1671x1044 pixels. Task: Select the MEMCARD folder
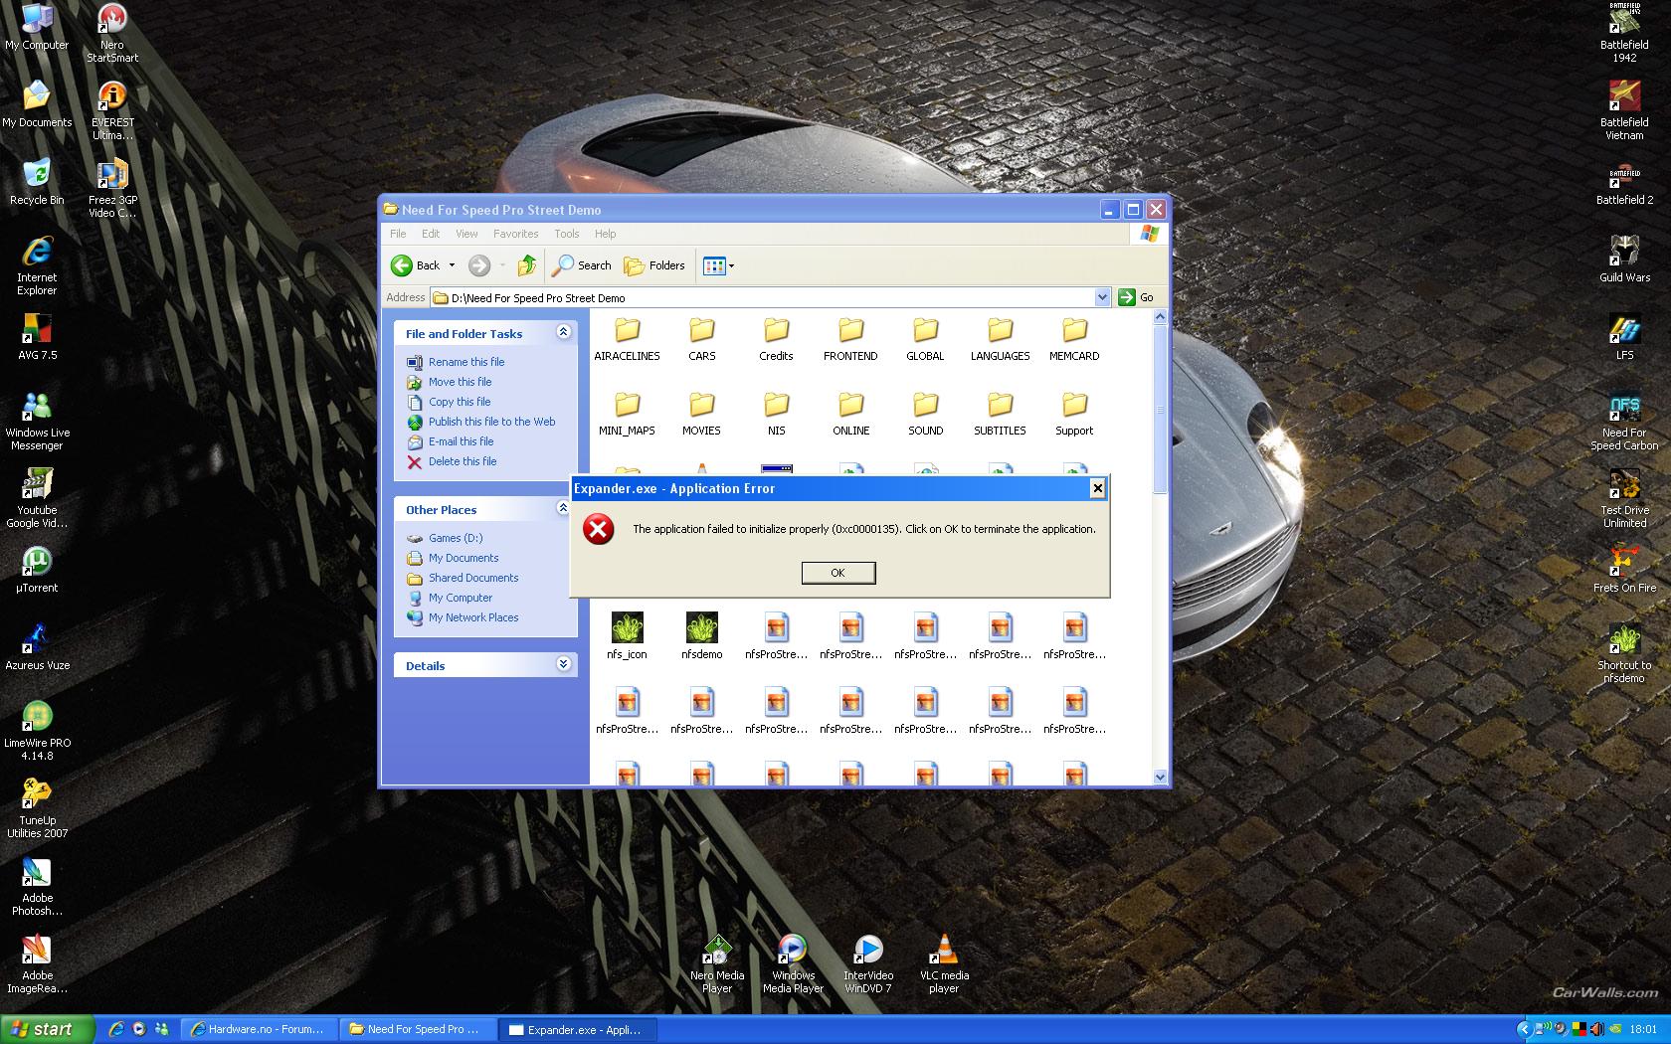point(1074,339)
